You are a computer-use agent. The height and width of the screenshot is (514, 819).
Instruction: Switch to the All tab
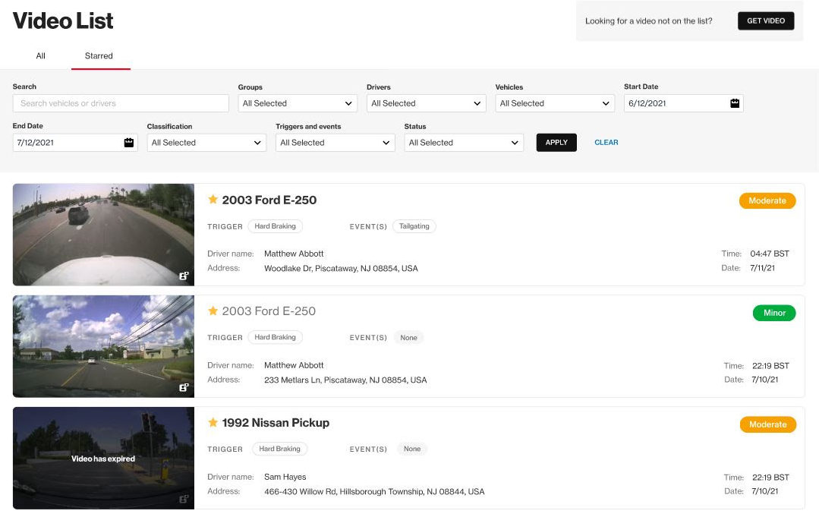[x=41, y=56]
